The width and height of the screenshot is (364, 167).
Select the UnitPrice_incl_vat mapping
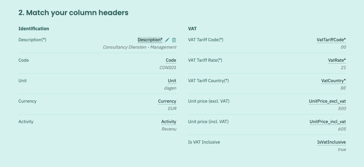[x=328, y=122]
